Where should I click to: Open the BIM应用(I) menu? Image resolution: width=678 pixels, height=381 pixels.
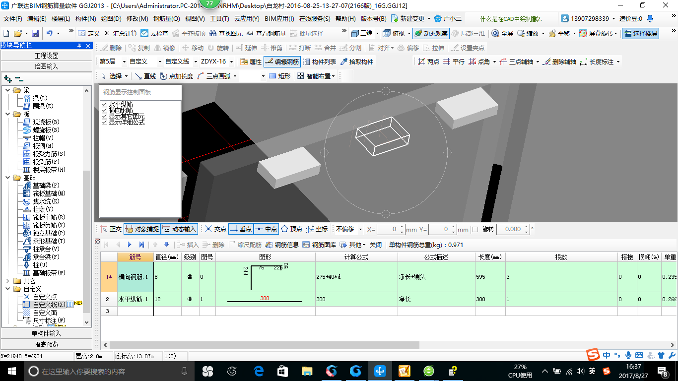pyautogui.click(x=279, y=18)
